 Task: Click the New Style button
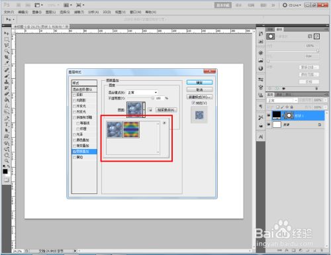pyautogui.click(x=199, y=97)
